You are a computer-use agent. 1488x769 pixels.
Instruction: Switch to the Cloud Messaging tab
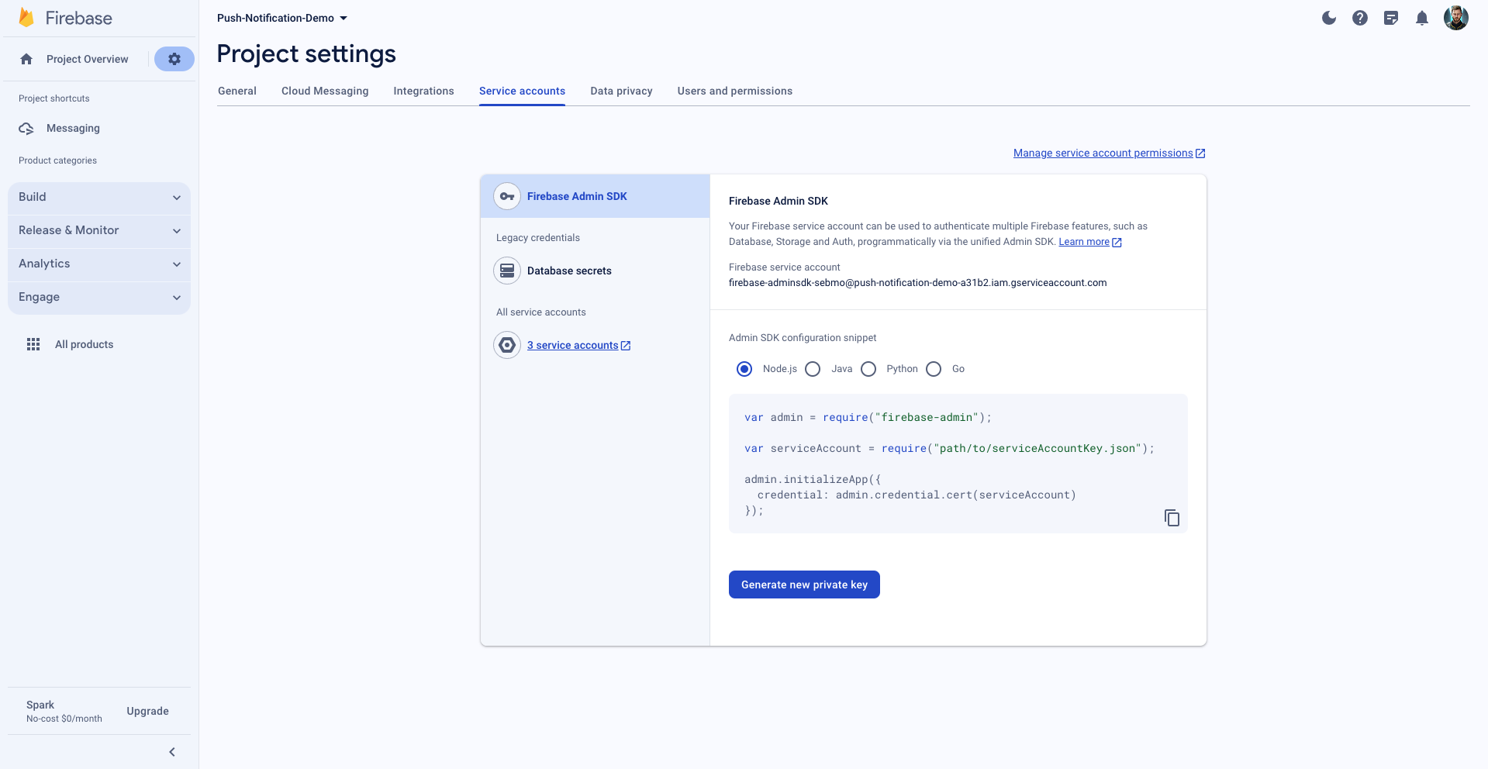coord(325,91)
